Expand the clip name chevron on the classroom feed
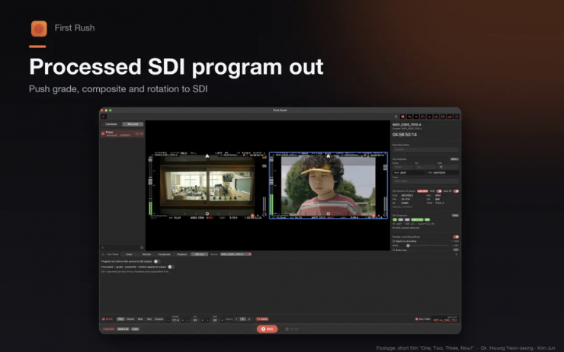Image resolution: width=564 pixels, height=352 pixels. pos(153,155)
